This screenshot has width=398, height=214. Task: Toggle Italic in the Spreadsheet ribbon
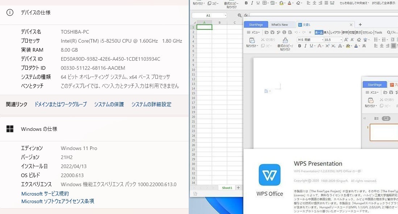coord(252,3)
